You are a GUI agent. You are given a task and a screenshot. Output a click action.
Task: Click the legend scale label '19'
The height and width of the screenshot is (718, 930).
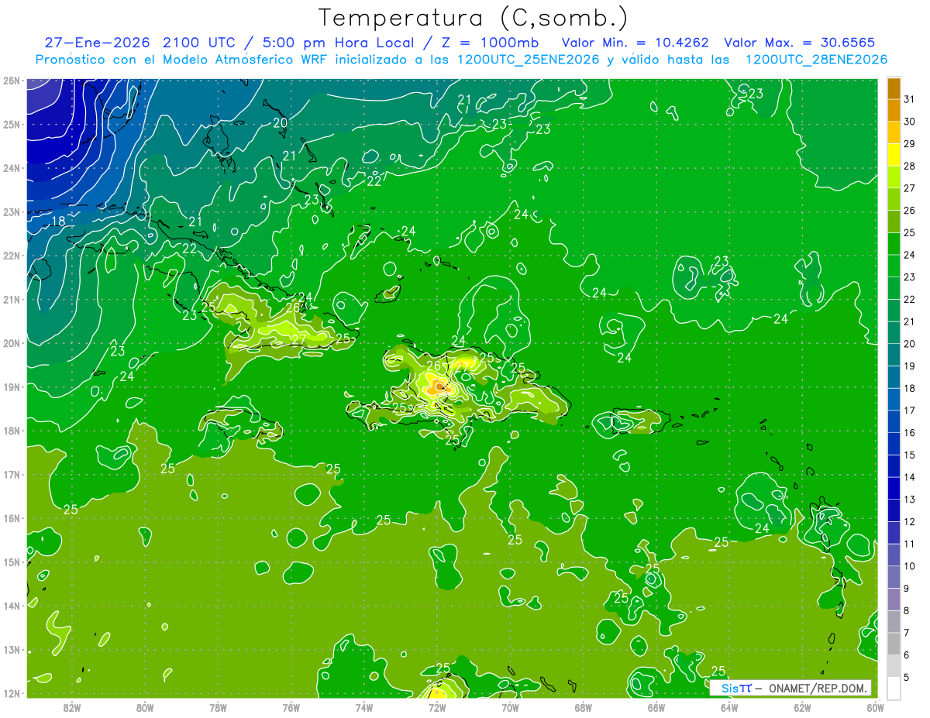click(910, 366)
